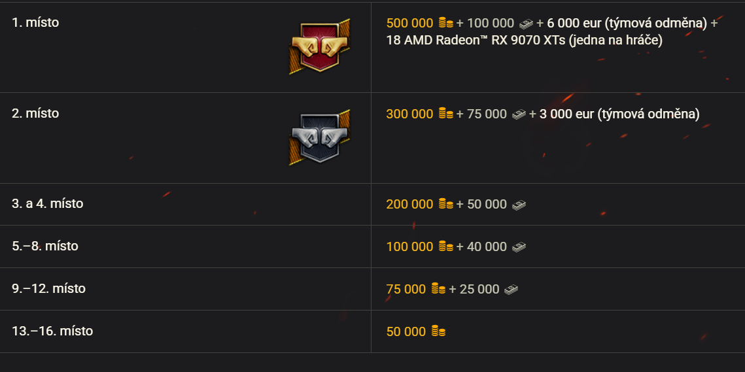Click bonds icon beside 40 000
The height and width of the screenshot is (372, 745).
click(x=519, y=247)
